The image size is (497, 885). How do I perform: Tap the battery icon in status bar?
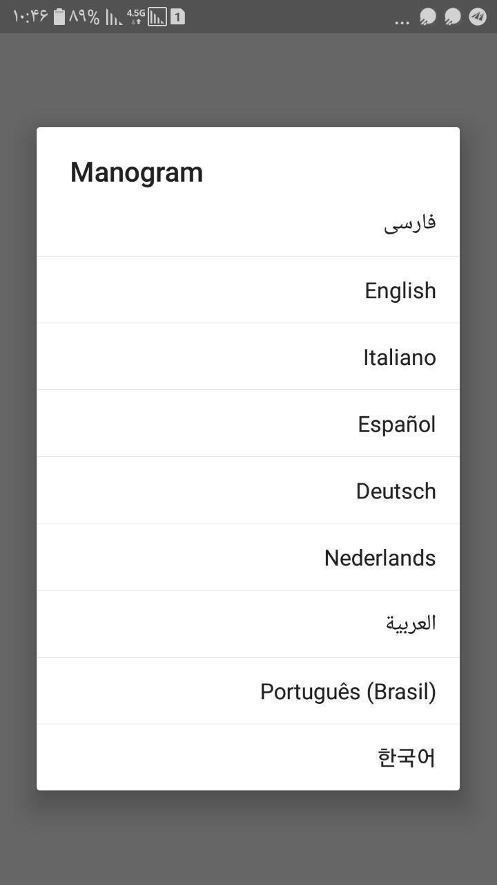click(x=59, y=17)
